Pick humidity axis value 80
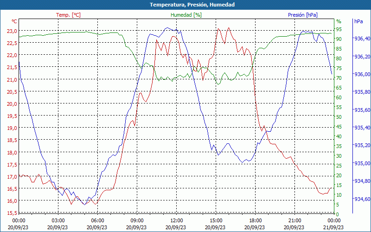 pos(339,58)
